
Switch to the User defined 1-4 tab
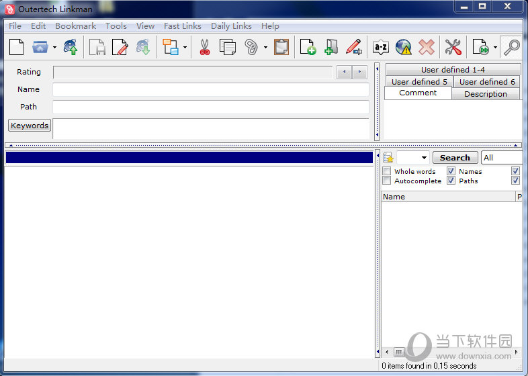(x=453, y=70)
